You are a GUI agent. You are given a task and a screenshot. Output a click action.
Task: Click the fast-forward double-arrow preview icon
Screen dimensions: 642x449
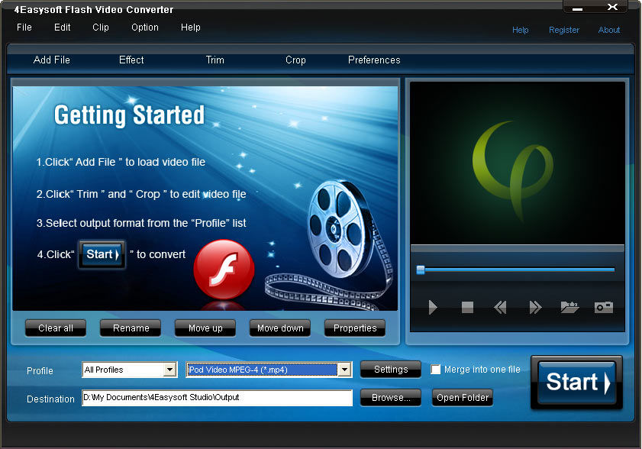[535, 307]
